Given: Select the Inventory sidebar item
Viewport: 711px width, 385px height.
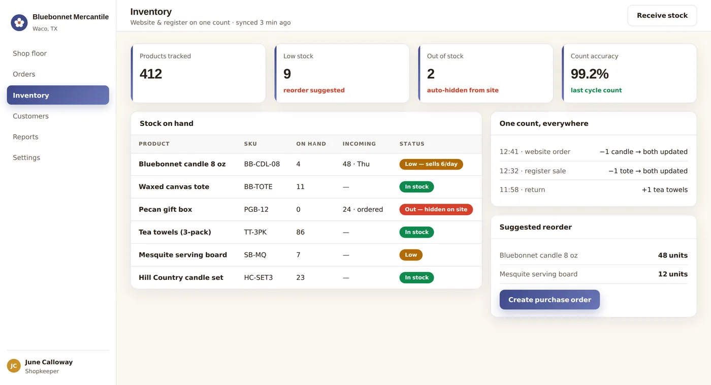Looking at the screenshot, I should [58, 95].
